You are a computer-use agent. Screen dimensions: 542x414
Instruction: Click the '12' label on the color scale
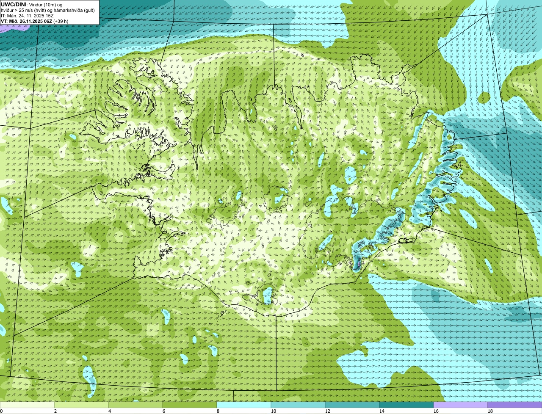pyautogui.click(x=328, y=411)
